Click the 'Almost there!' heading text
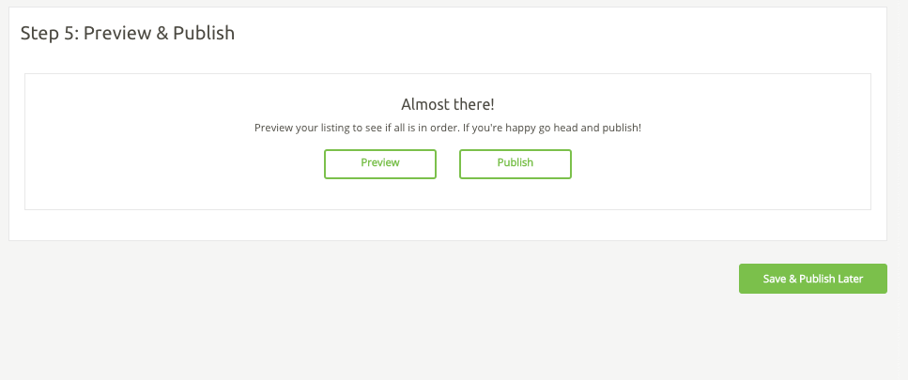 (448, 105)
